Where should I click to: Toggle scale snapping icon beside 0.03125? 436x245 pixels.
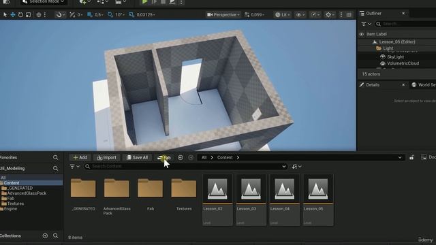(x=131, y=15)
